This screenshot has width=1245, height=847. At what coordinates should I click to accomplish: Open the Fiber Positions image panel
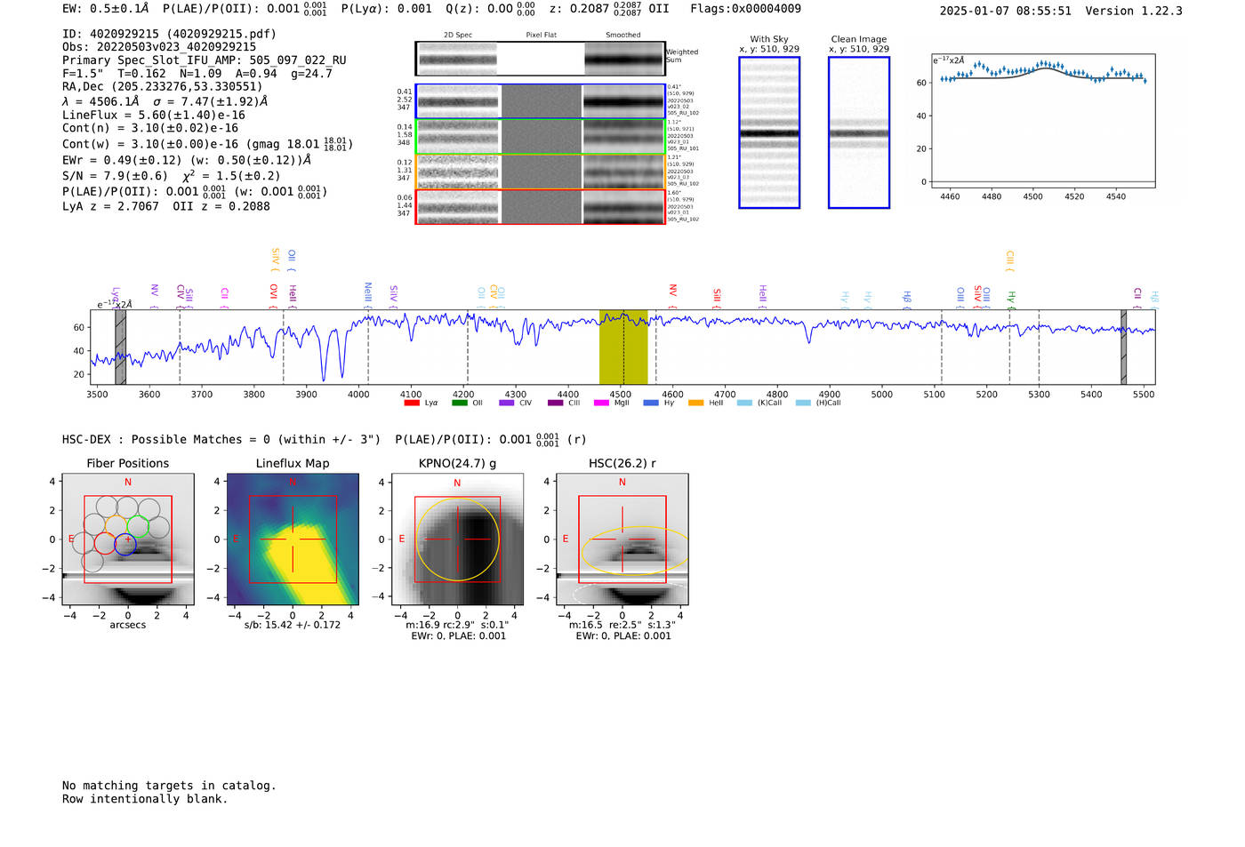pos(128,539)
